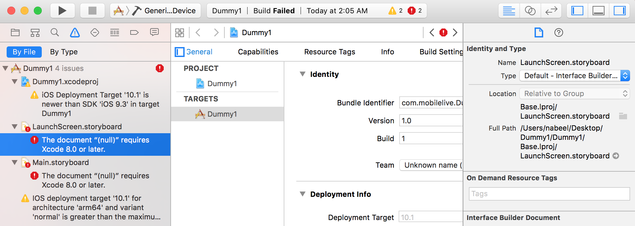Reveal the full path in Finder arrow
Viewport: 635px width, 226px height.
(616, 156)
